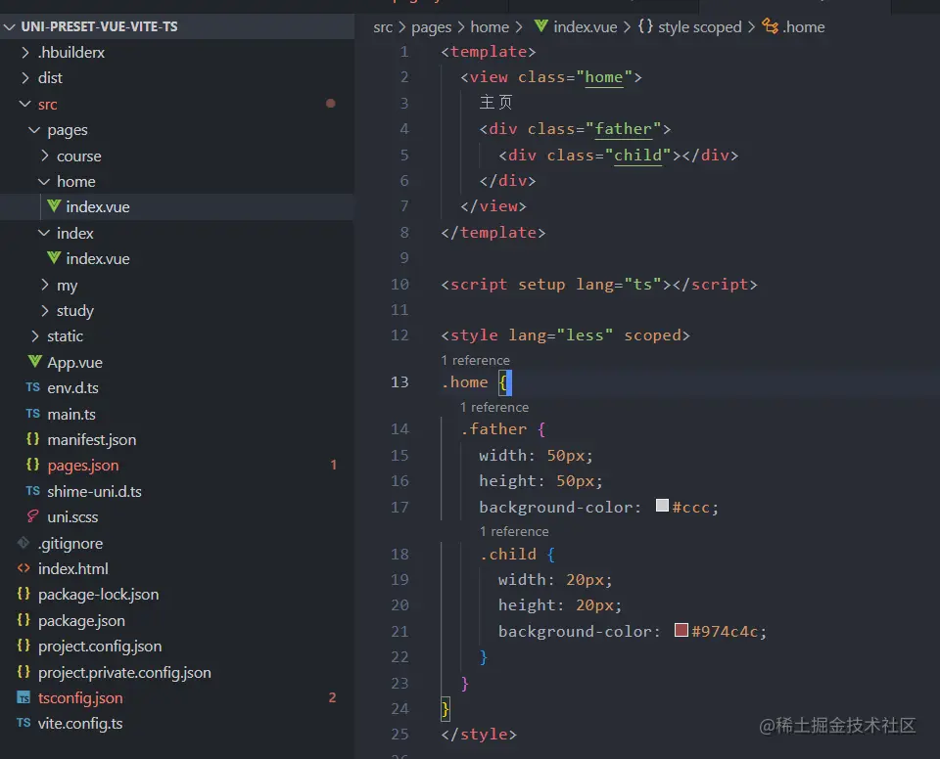Select src in the breadcrumb
The image size is (940, 759).
(383, 27)
